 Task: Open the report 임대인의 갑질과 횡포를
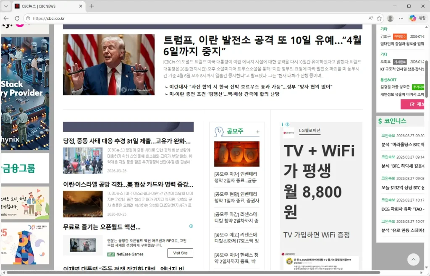click(x=402, y=44)
